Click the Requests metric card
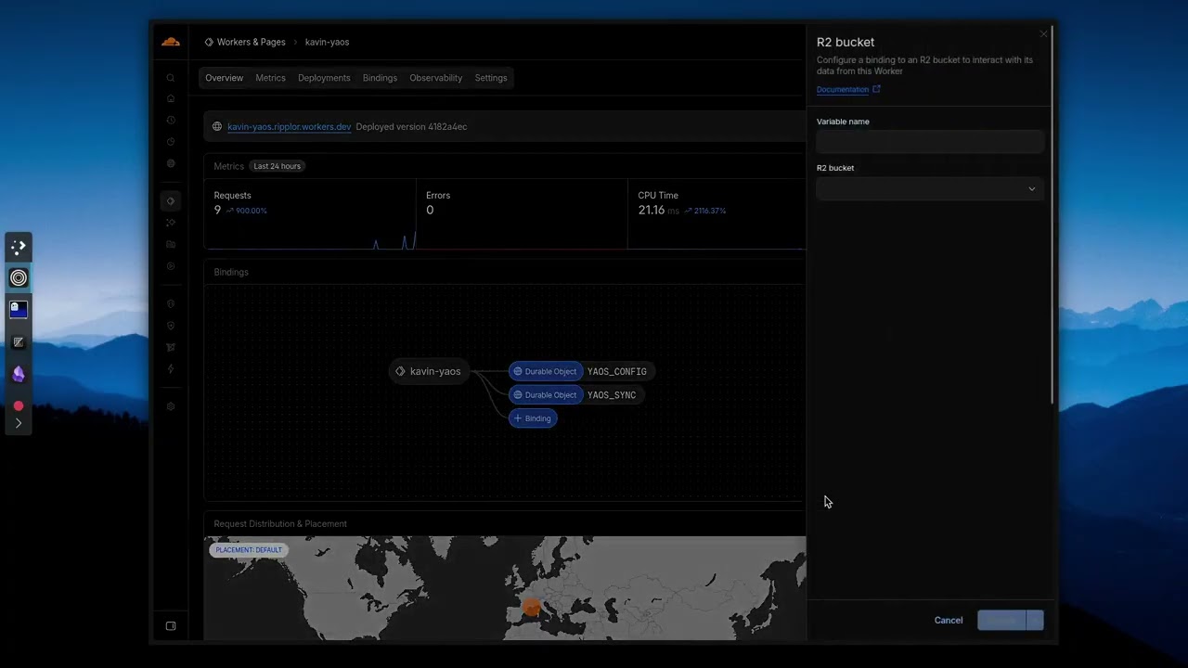The width and height of the screenshot is (1188, 668). tap(310, 213)
